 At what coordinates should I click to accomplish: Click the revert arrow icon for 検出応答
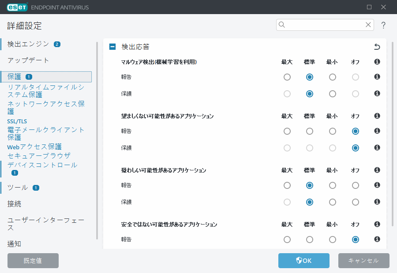377,47
